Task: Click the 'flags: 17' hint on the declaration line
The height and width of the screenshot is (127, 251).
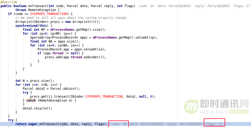Action: 241,6
